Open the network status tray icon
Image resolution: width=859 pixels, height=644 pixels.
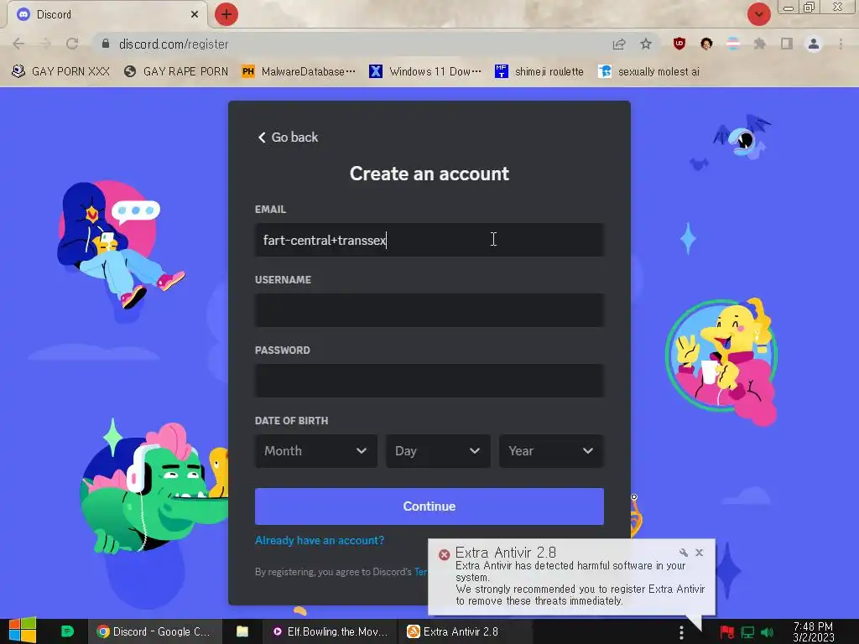[747, 632]
